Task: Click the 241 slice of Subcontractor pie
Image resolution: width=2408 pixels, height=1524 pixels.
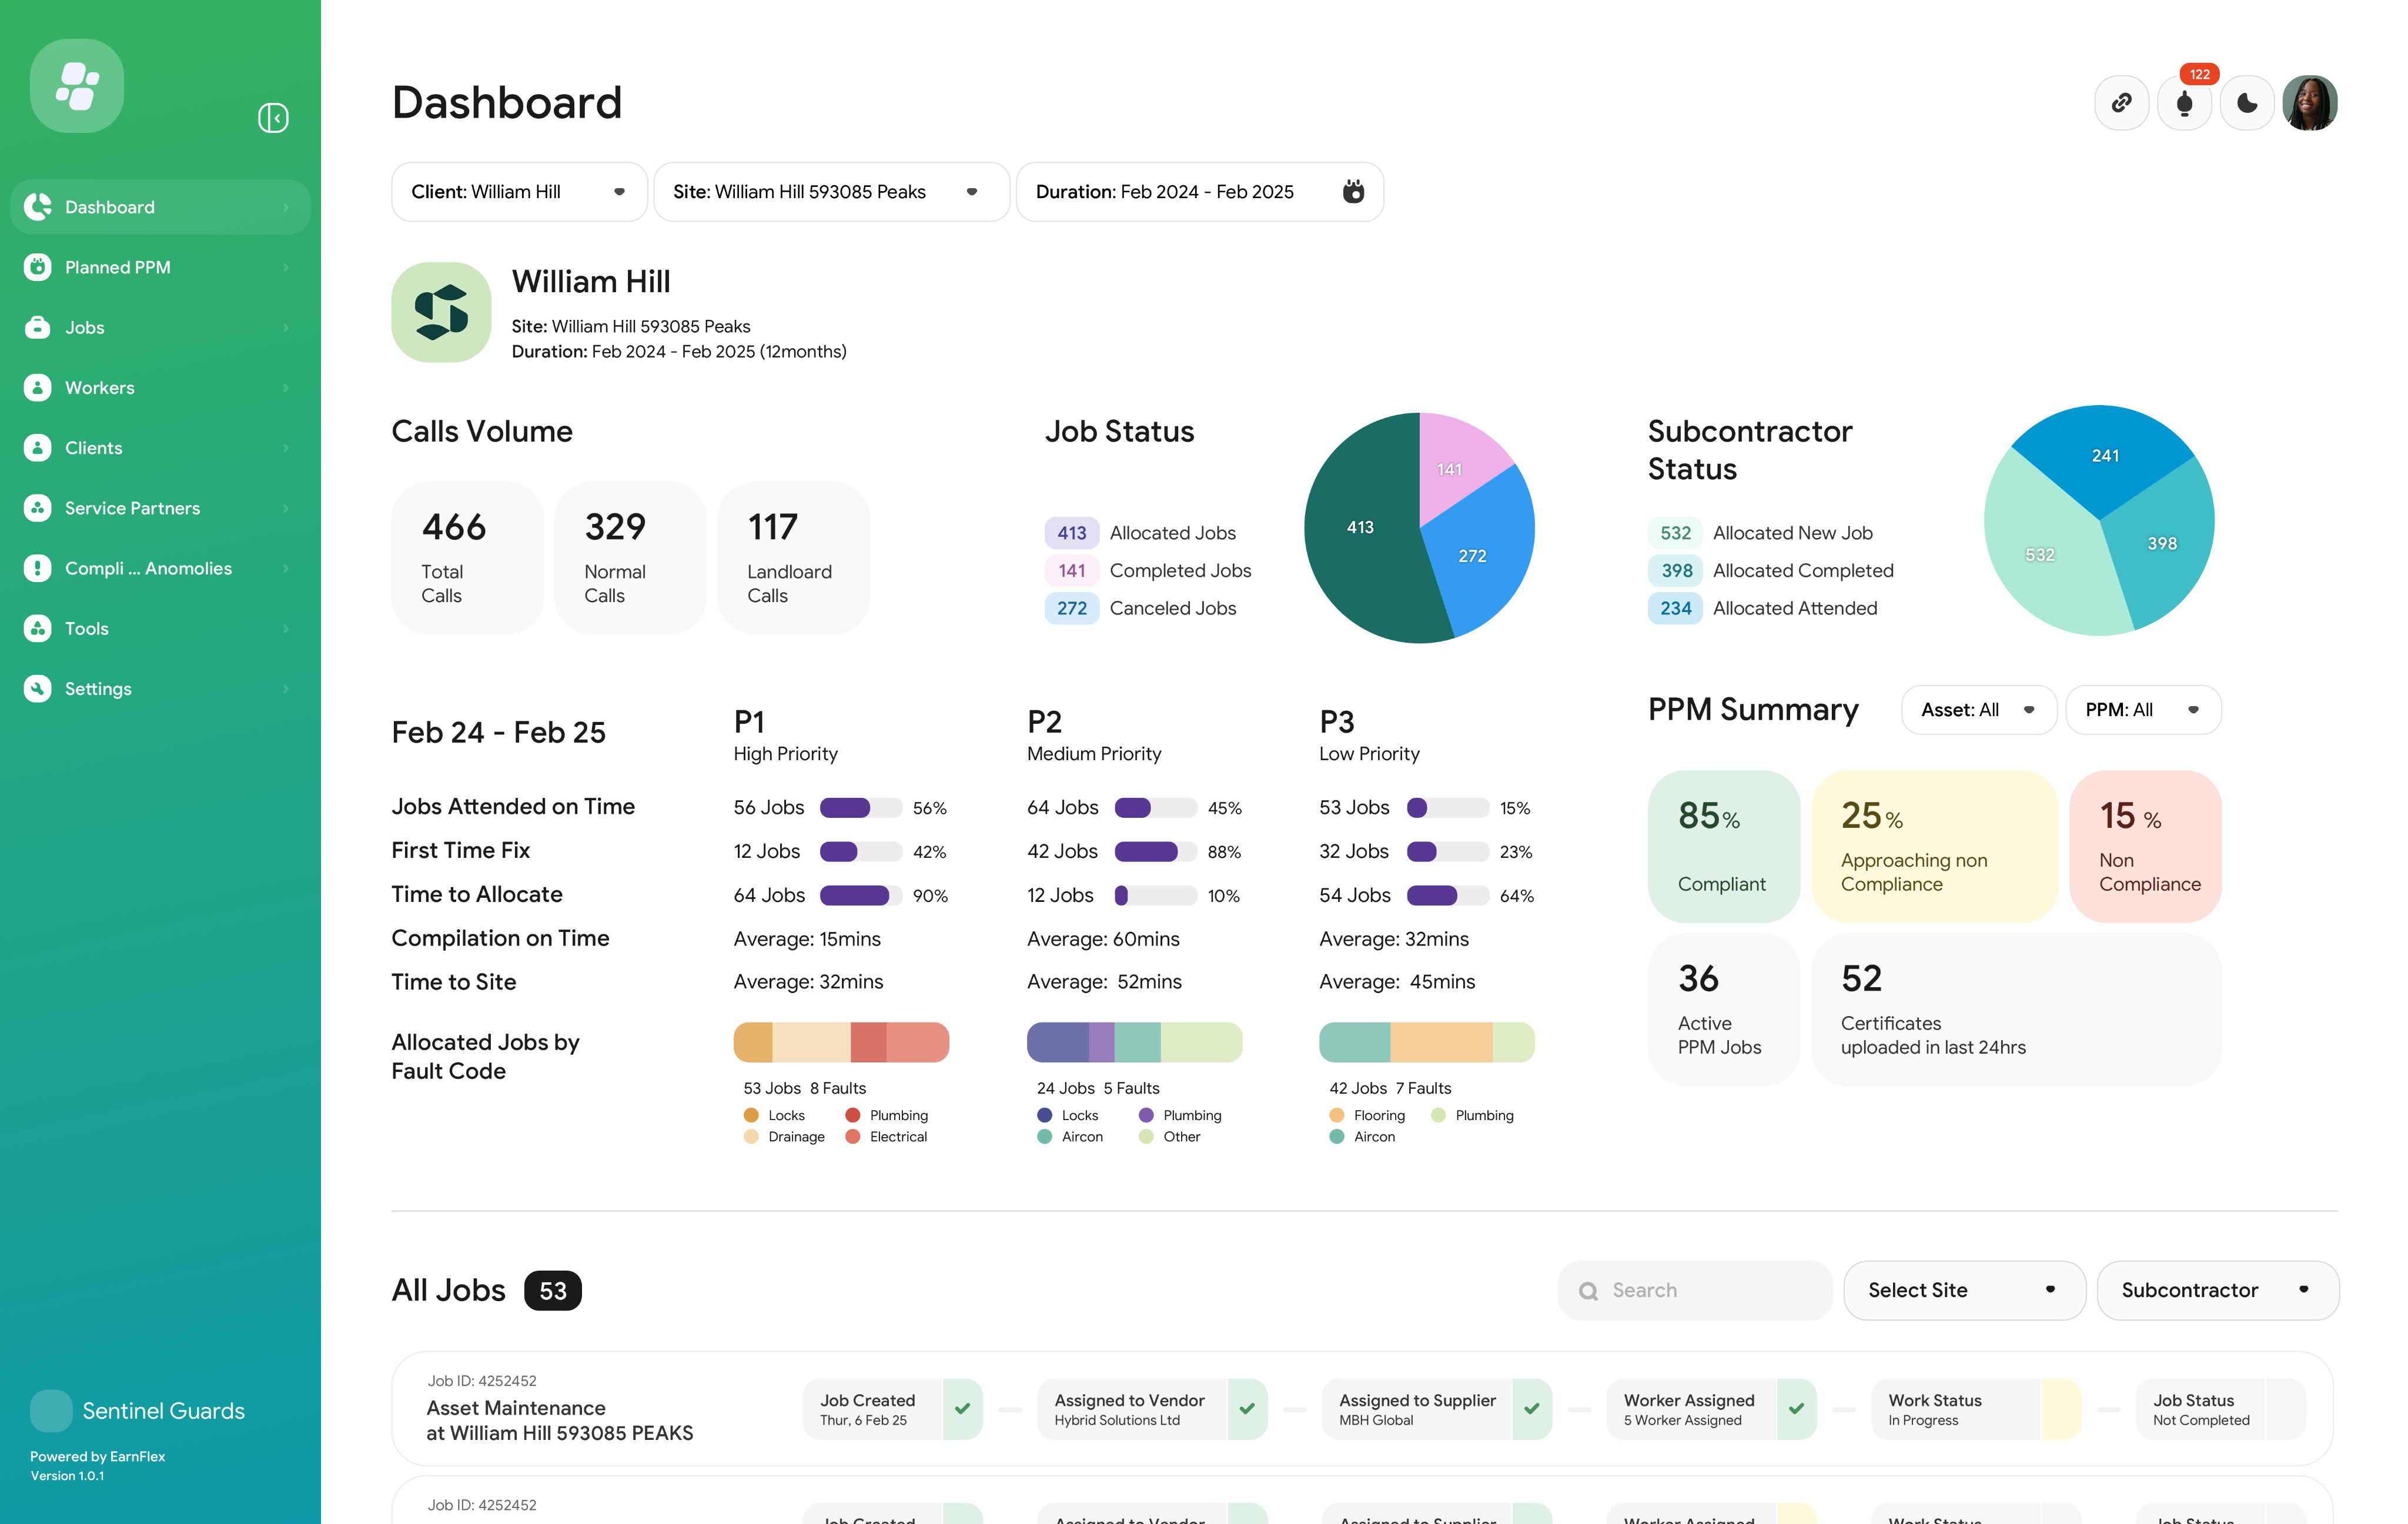Action: (2104, 456)
